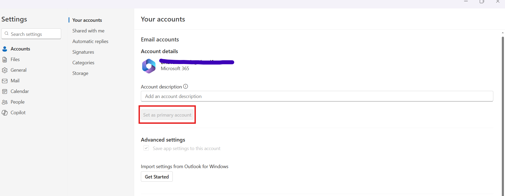Click the search magnifier icon

pos(7,34)
